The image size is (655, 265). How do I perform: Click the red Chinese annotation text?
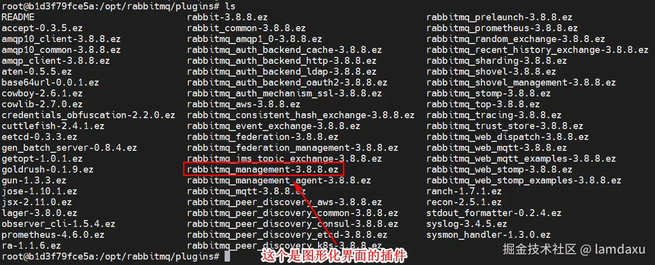pos(334,256)
